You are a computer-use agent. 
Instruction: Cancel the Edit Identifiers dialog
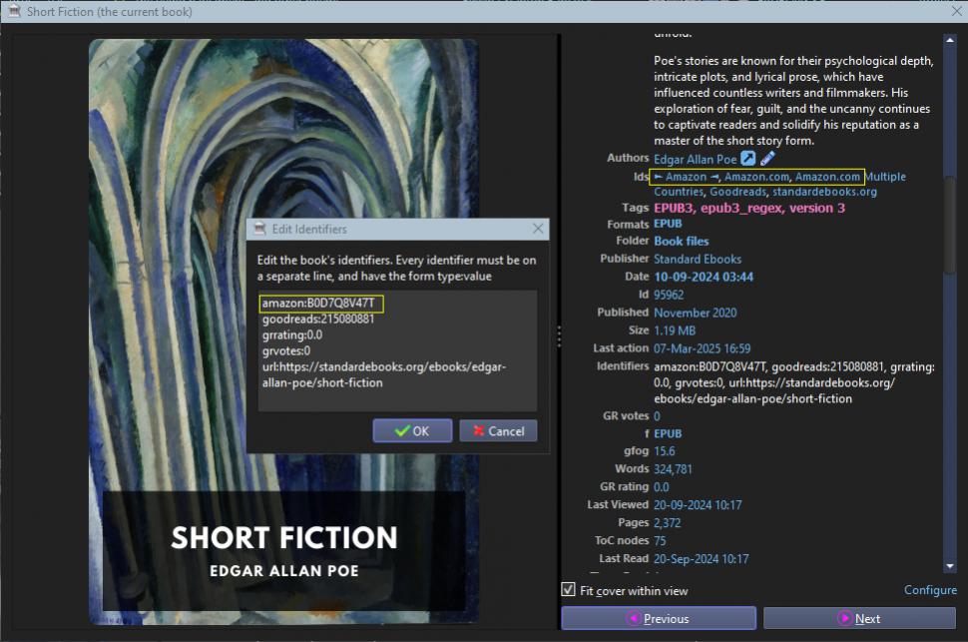coord(498,430)
